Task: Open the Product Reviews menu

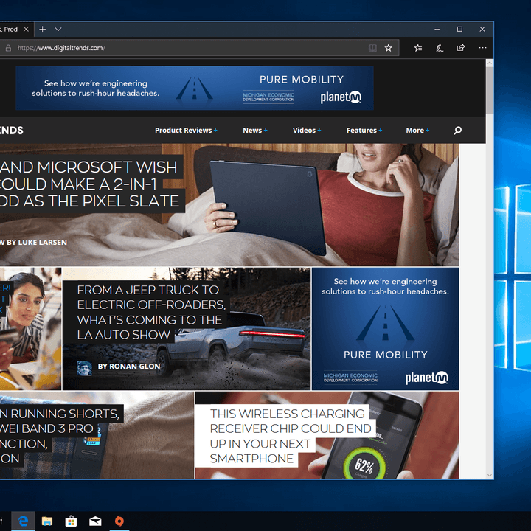Action: point(186,131)
